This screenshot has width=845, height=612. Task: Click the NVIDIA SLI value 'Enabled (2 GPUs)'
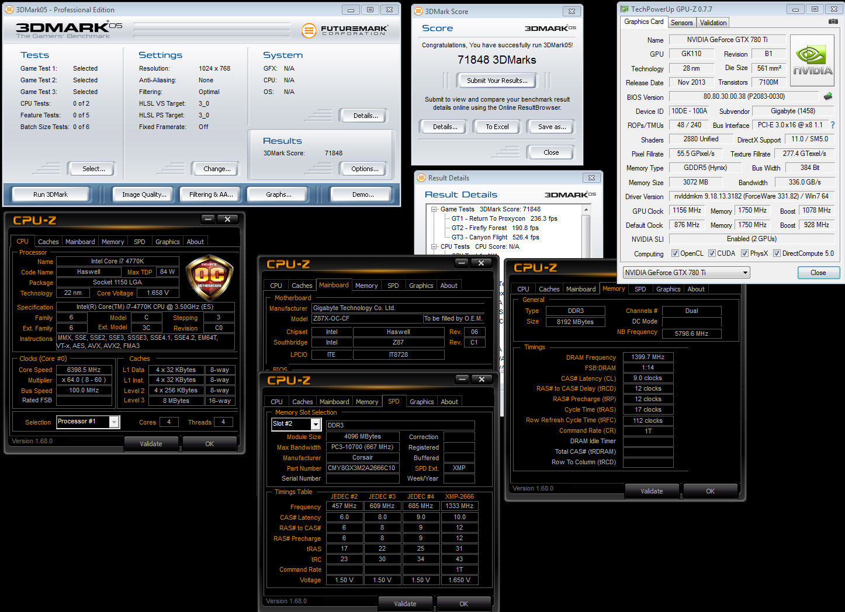[752, 239]
